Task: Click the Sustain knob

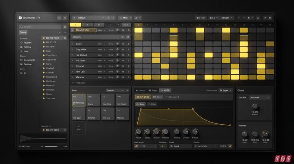Action: [x=156, y=132]
